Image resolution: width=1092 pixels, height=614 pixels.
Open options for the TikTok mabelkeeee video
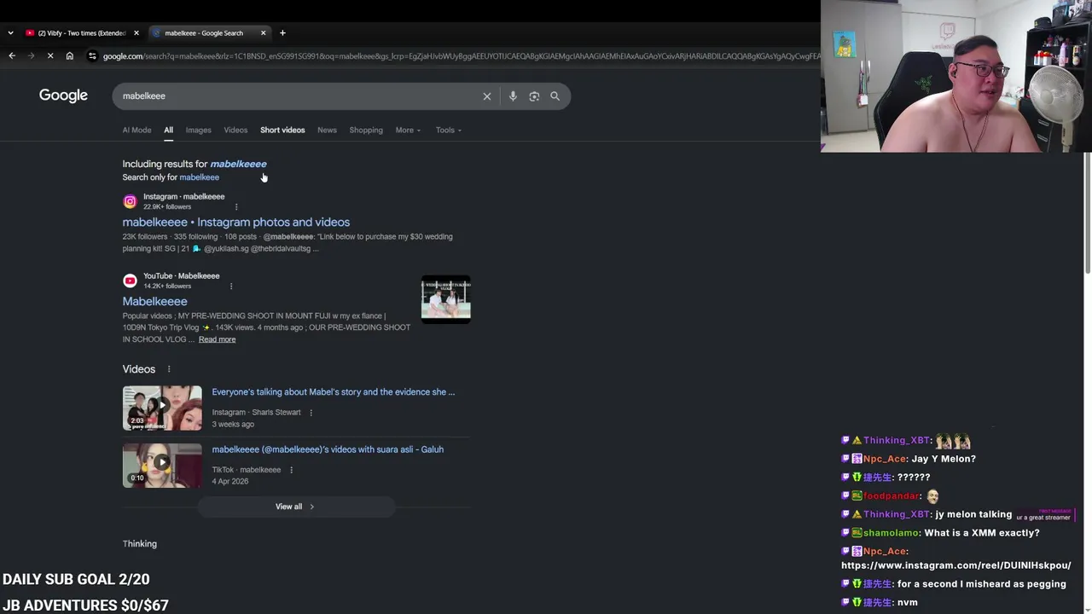[x=291, y=470]
